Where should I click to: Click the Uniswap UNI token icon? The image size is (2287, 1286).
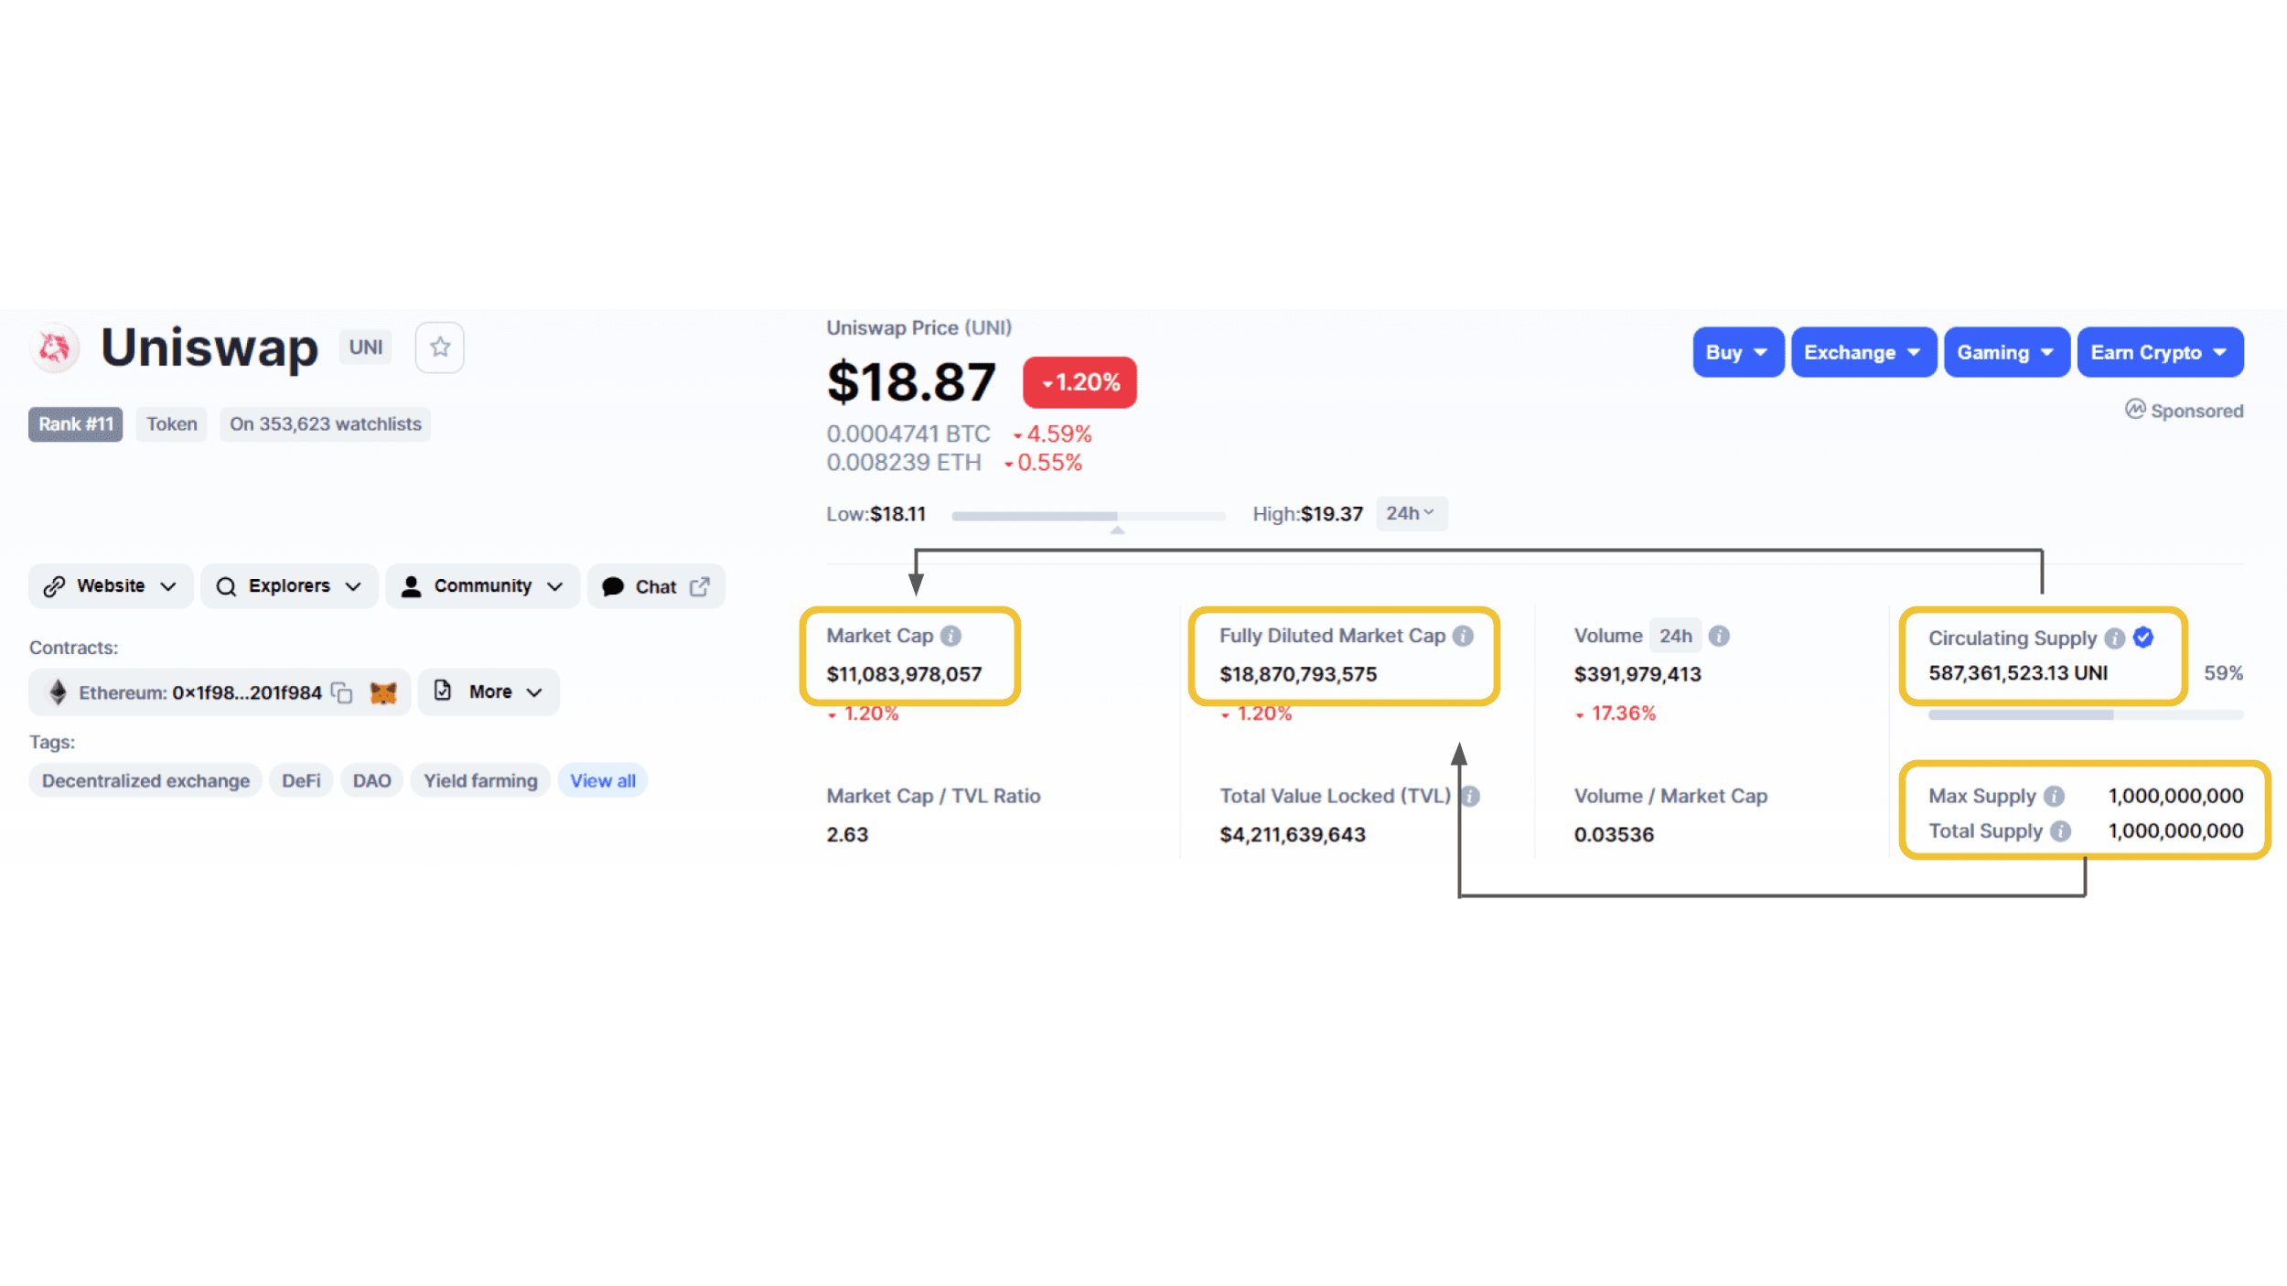point(55,346)
